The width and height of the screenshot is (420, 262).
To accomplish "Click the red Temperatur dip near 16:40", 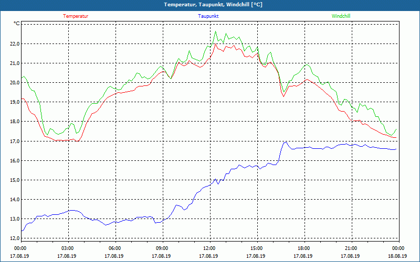I will pos(283,96).
